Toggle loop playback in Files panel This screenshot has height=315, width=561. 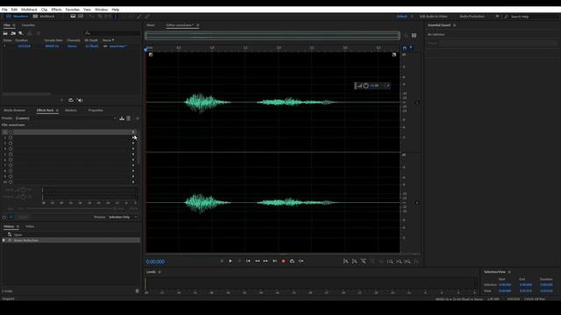[x=71, y=101]
